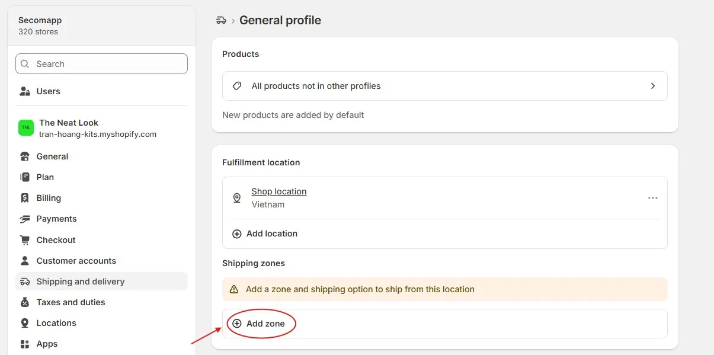Image resolution: width=714 pixels, height=355 pixels.
Task: Click tran-hoang-kits.myshopify.com store URL
Action: point(98,135)
